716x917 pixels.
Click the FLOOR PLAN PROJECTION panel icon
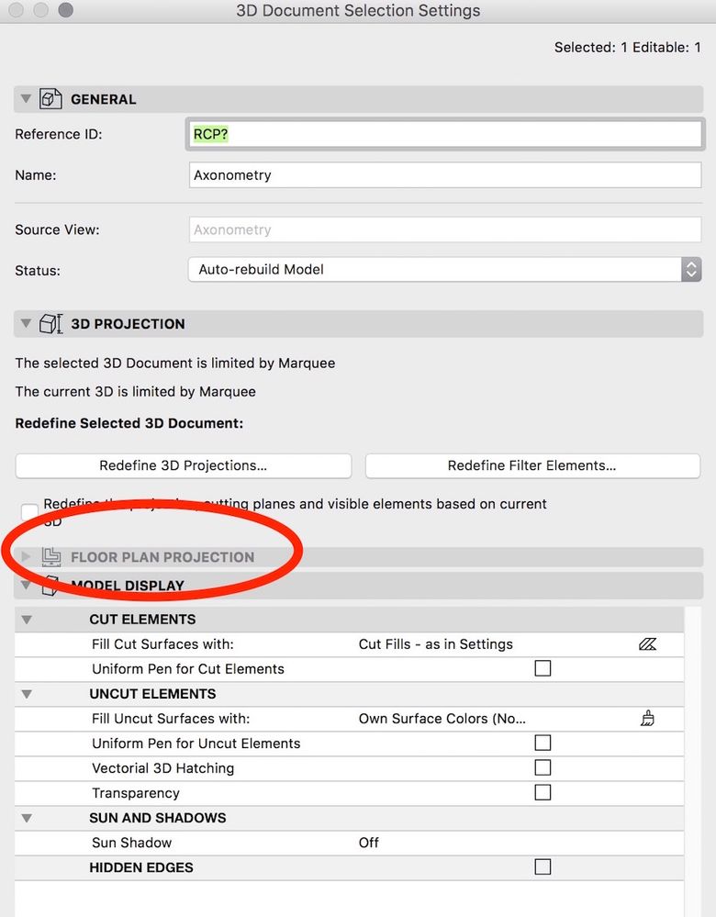(50, 557)
